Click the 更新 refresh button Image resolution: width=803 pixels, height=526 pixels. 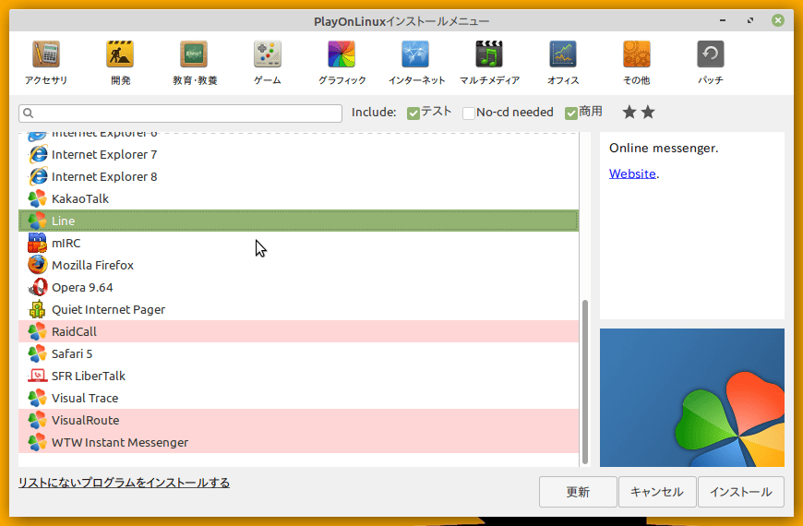tap(578, 492)
